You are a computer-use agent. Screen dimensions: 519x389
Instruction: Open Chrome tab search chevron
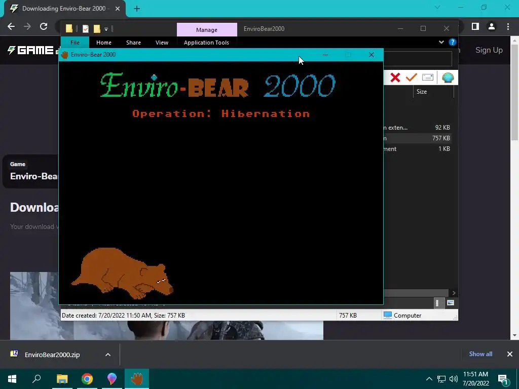(x=437, y=7)
